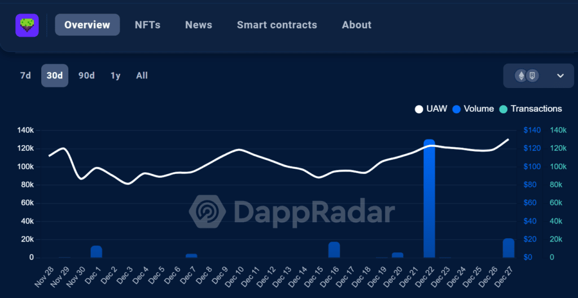Screen dimensions: 578x298
Task: Click the tall Dec 22 volume bar
Action: point(429,199)
